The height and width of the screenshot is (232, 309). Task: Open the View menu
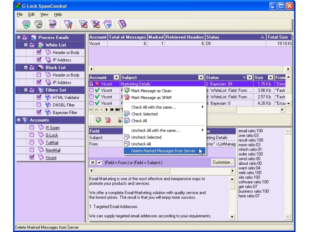click(44, 14)
